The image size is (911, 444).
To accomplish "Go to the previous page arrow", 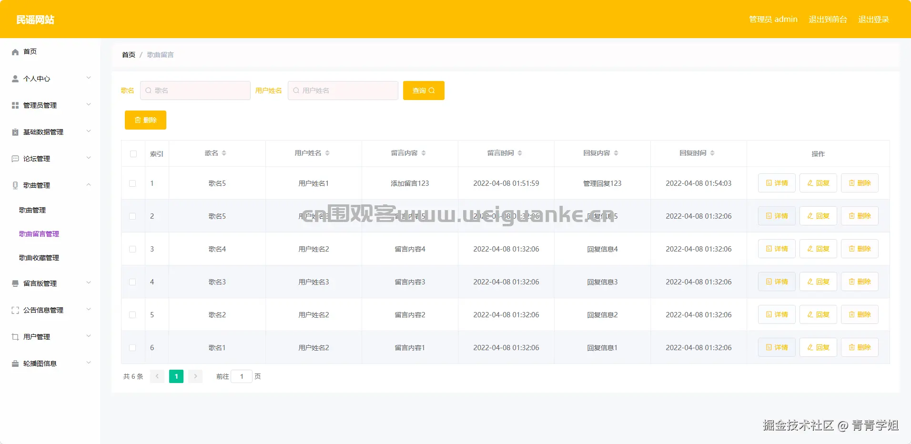I will tap(157, 376).
